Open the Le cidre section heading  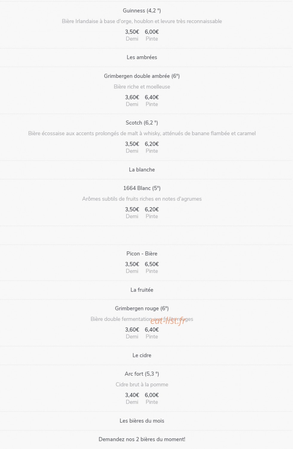click(x=142, y=355)
